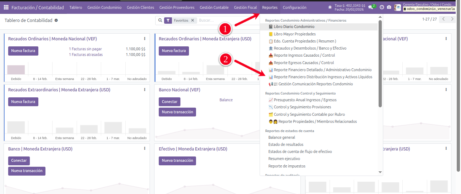Choose Reporte Financiero Distribución Ingresos y Activos Líquidos
The width and height of the screenshot is (461, 194).
(323, 77)
